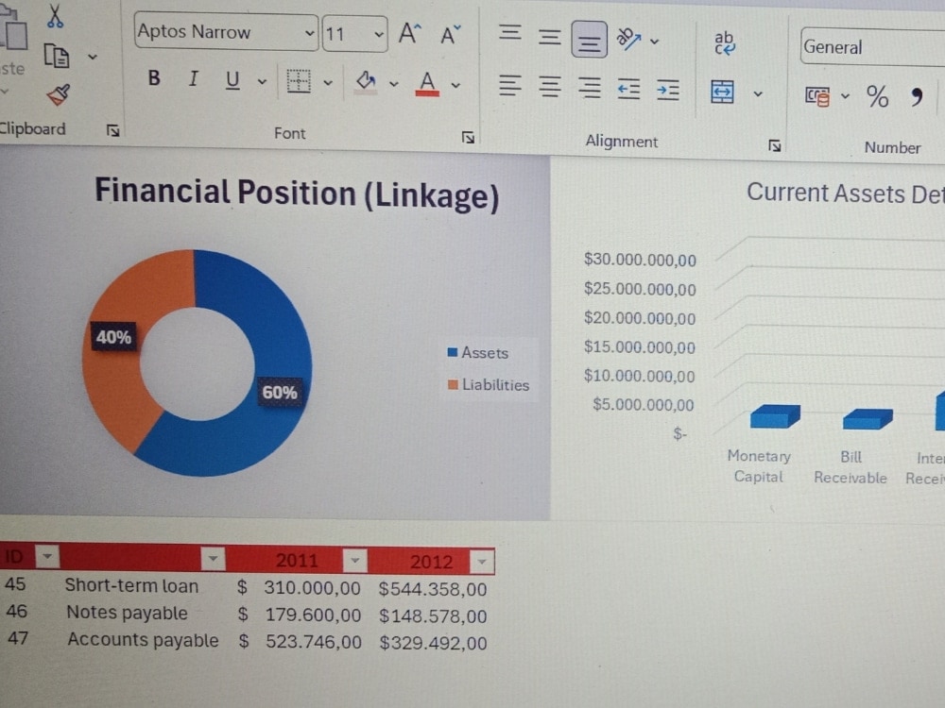
Task: Expand Orientation options arrow
Action: pos(655,42)
